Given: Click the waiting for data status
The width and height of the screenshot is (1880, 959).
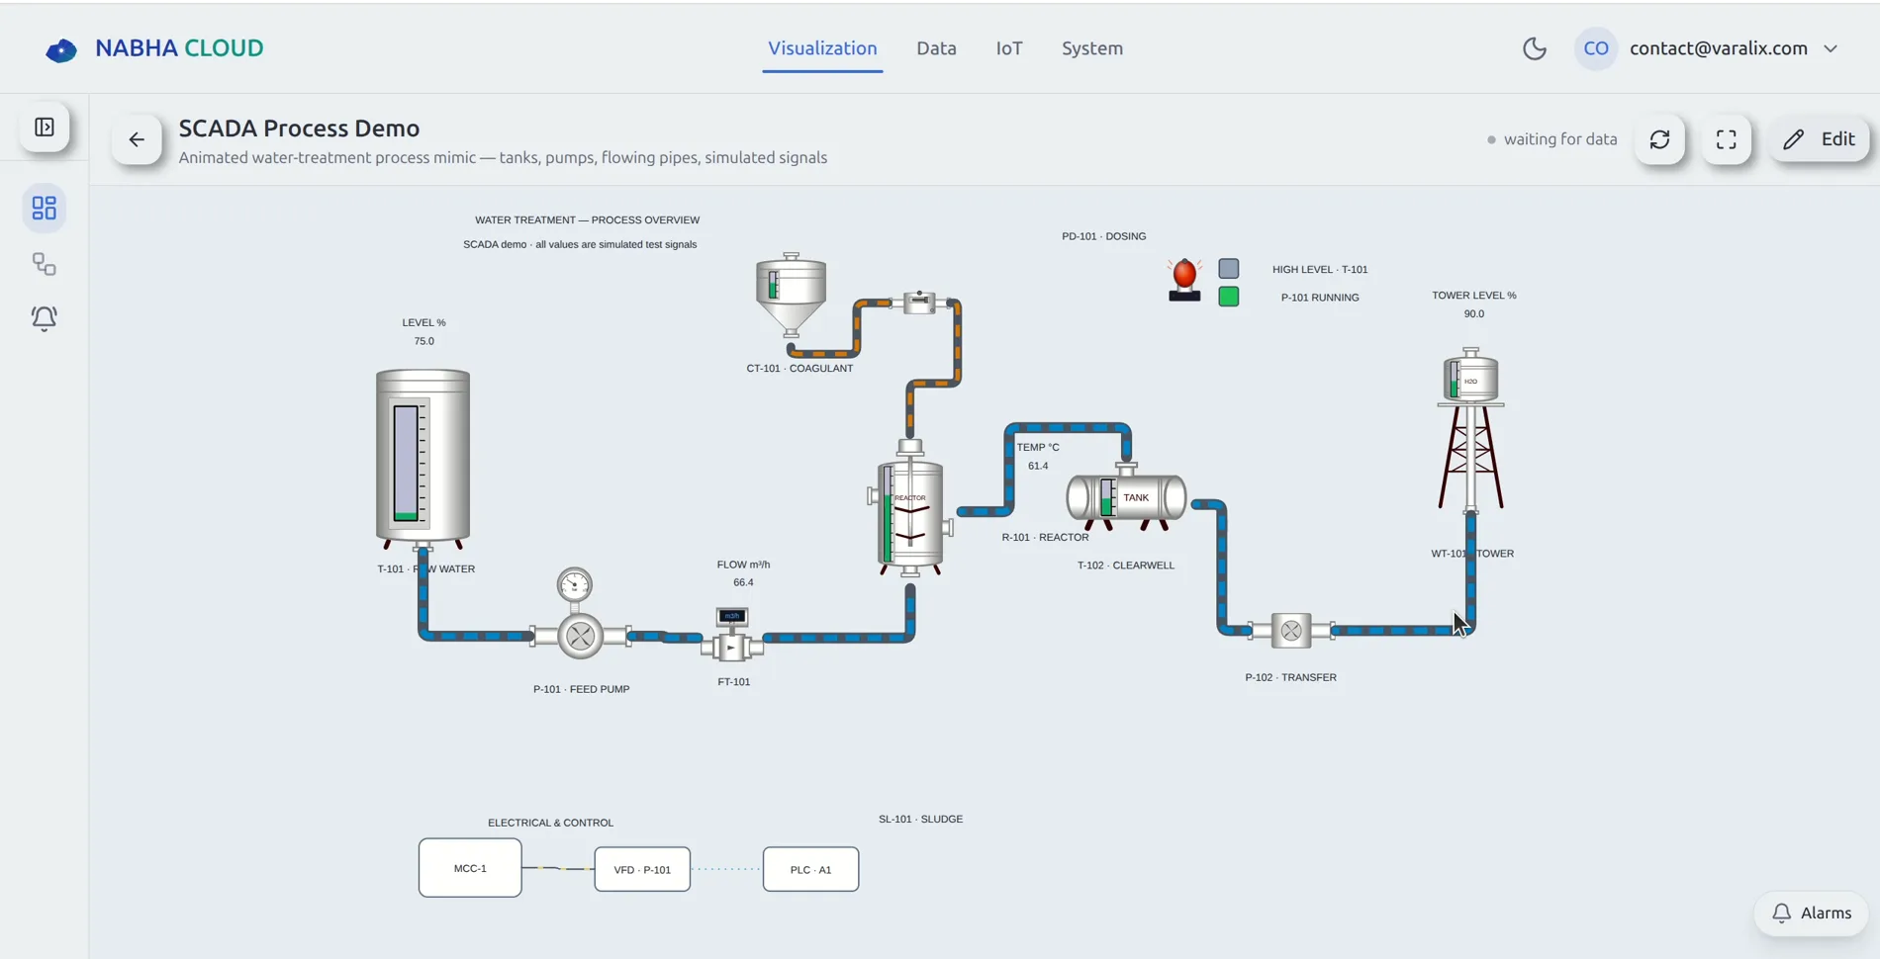Looking at the screenshot, I should (1551, 139).
